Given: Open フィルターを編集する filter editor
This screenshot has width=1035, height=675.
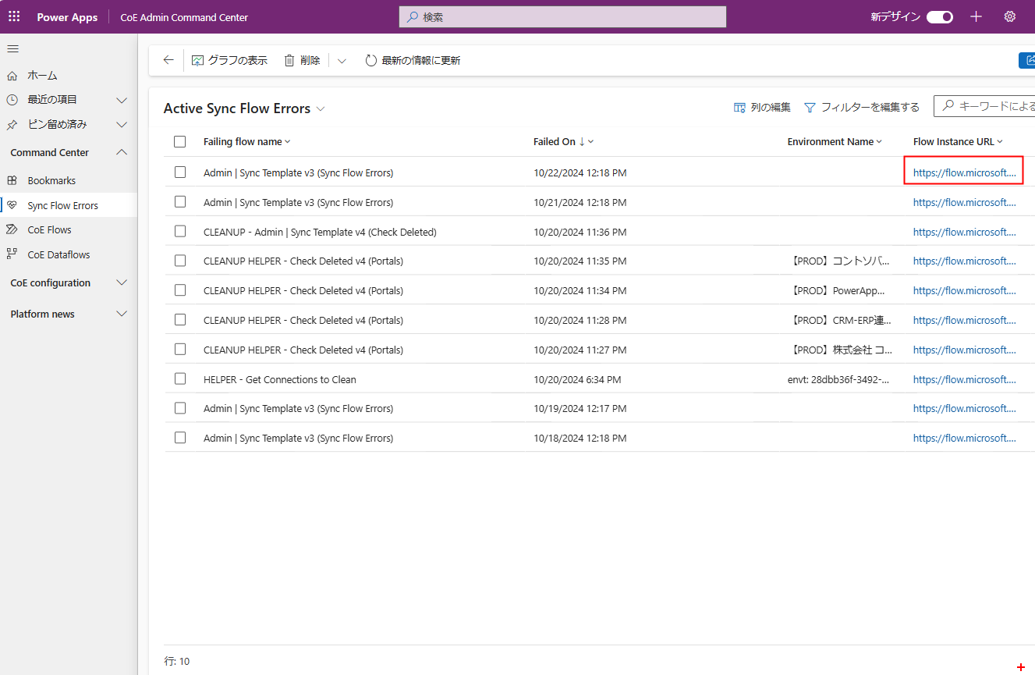Looking at the screenshot, I should tap(862, 107).
